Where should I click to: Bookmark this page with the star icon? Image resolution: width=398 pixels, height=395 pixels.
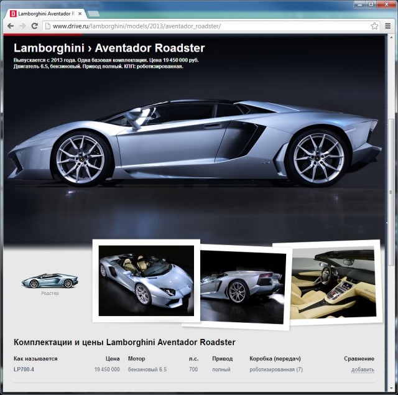point(374,26)
